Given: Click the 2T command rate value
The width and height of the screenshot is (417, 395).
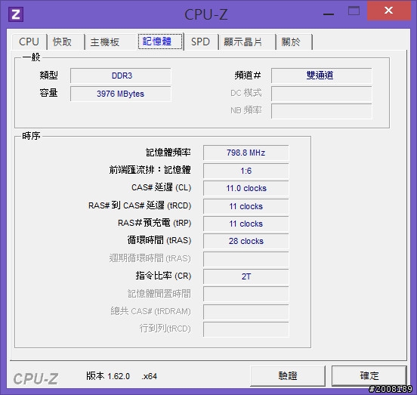Looking at the screenshot, I should [x=246, y=276].
